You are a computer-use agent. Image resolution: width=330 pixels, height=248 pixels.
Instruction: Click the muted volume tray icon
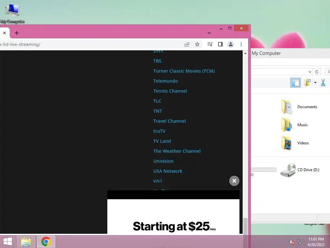[292, 242]
